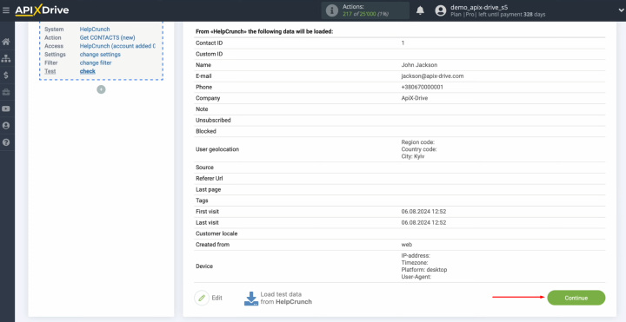
Task: Click the ApiX-Drive logo
Action: (42, 10)
